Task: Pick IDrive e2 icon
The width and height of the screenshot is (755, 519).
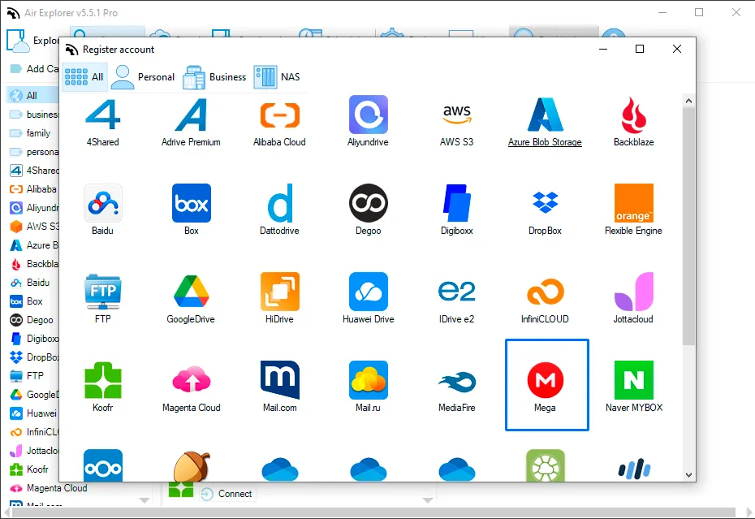Action: tap(456, 292)
